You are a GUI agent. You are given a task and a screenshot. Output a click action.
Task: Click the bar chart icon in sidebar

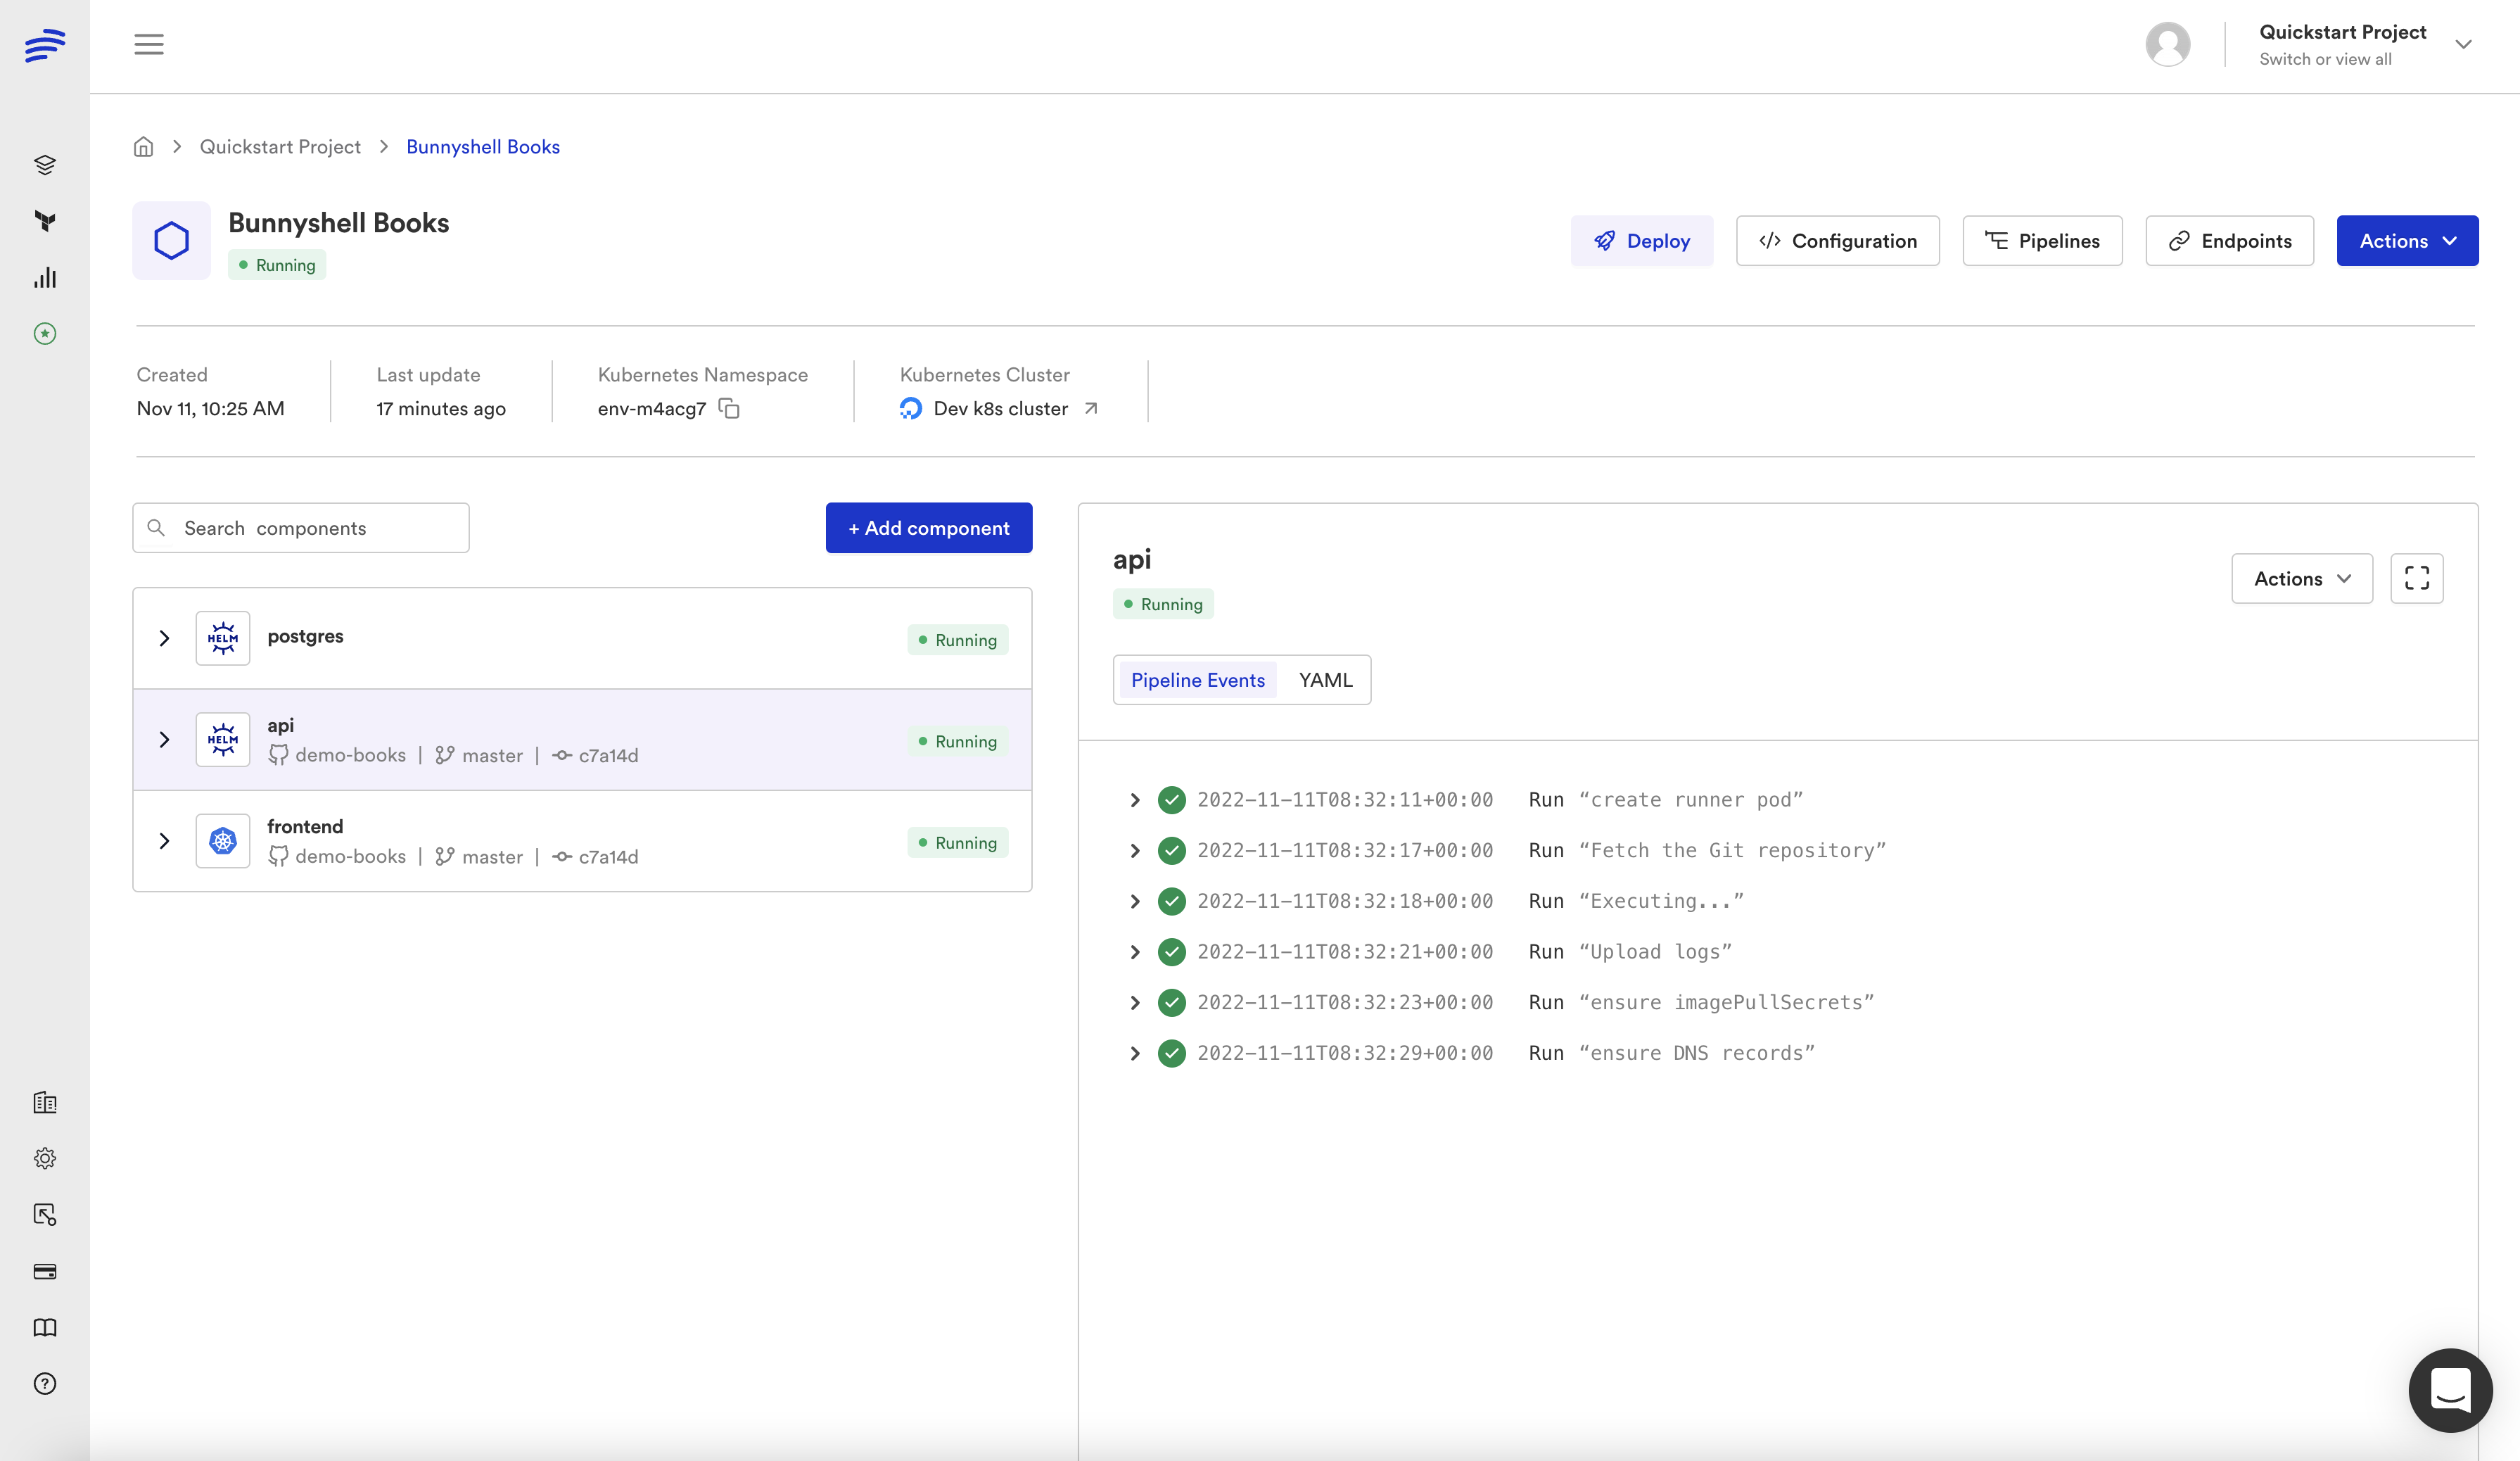pos(45,278)
